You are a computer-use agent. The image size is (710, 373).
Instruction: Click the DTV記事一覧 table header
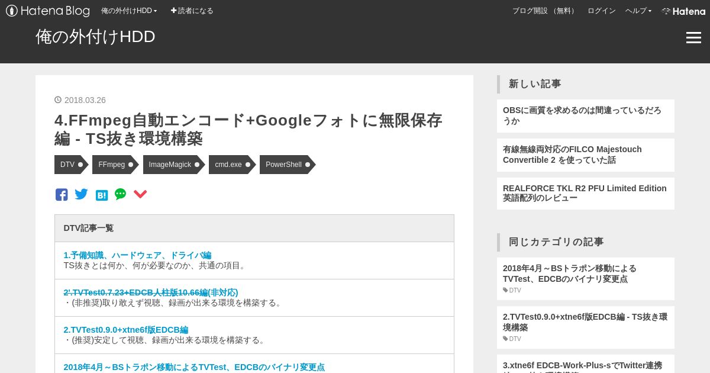tap(254, 228)
